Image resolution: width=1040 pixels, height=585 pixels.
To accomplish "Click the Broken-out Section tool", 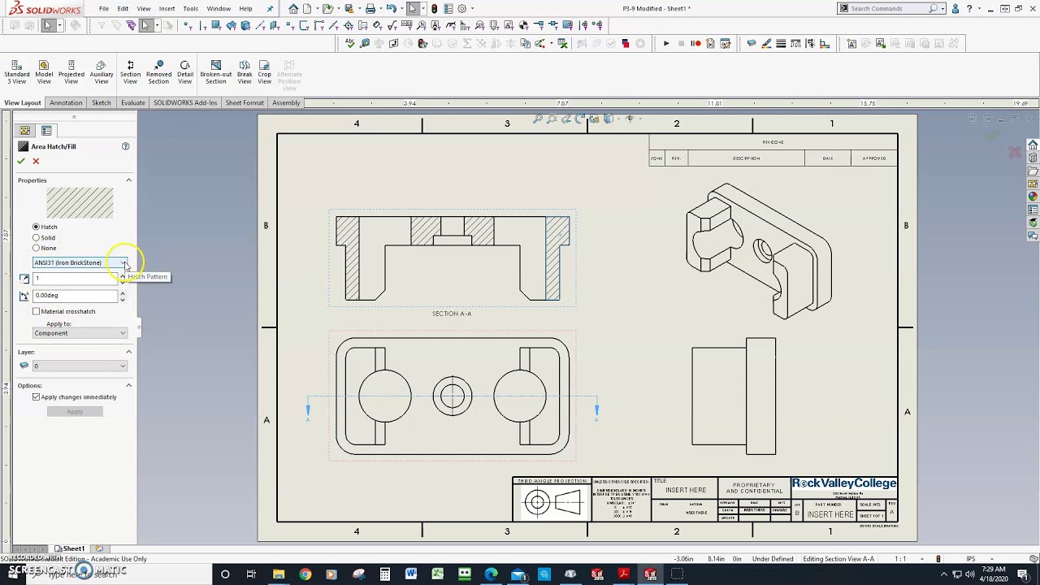I will 215,71.
